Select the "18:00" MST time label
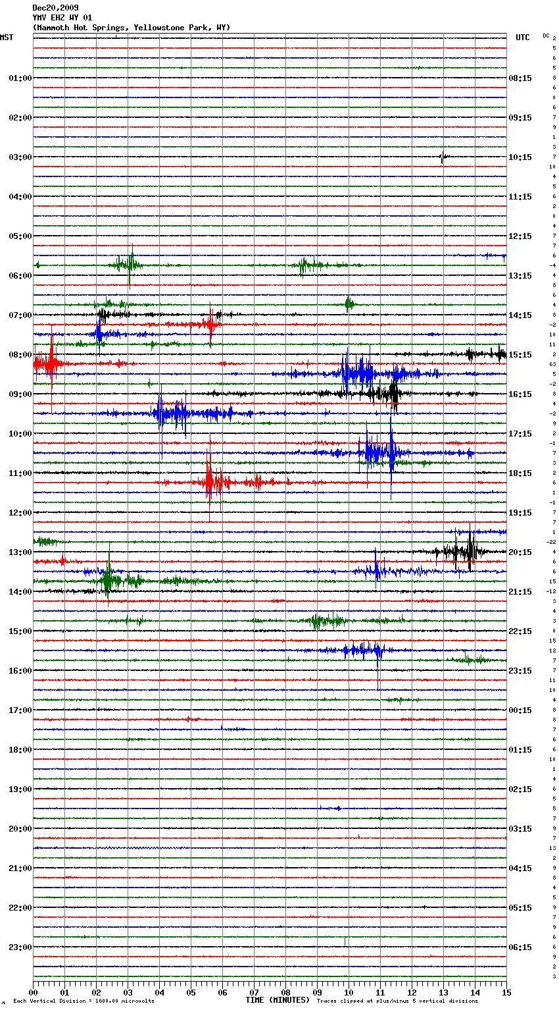 [x=20, y=750]
